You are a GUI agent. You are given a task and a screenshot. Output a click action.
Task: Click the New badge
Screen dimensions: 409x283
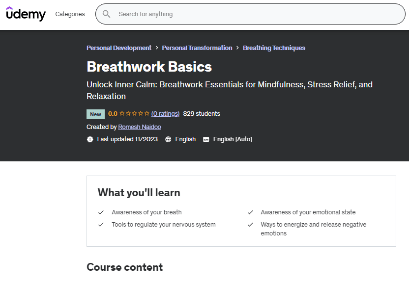point(95,114)
